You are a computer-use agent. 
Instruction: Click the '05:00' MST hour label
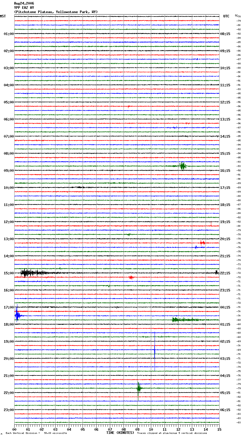coord(9,102)
